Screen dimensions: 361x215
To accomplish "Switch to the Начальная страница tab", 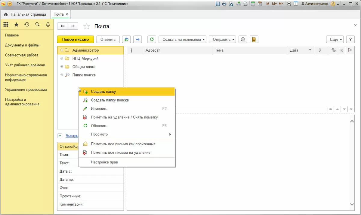I will (x=25, y=14).
